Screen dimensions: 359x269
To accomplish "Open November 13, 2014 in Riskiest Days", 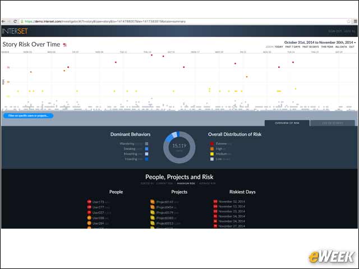I will [x=232, y=207].
